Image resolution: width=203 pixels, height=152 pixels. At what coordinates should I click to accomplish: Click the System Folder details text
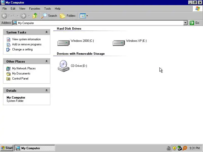click(15, 101)
